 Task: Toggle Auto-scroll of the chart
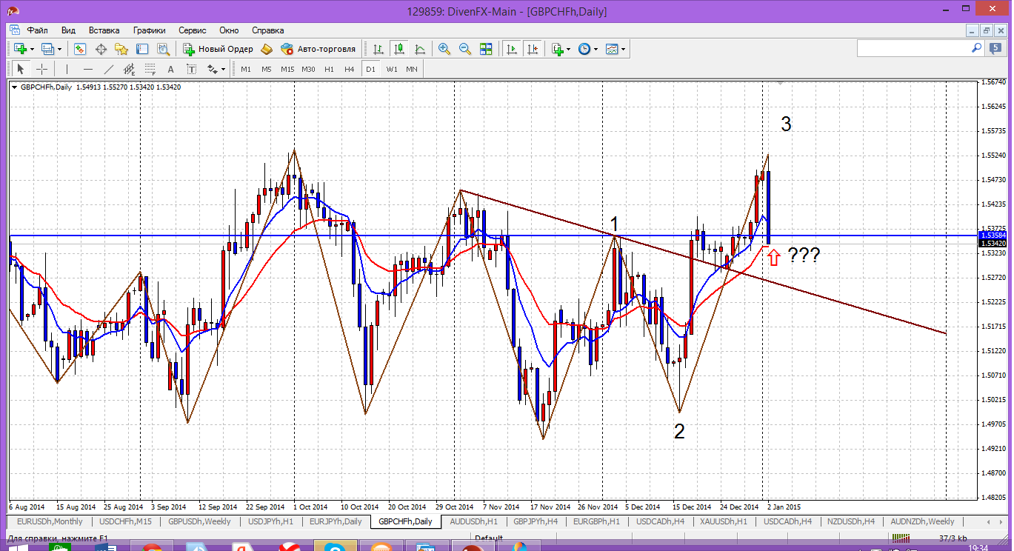pos(511,49)
